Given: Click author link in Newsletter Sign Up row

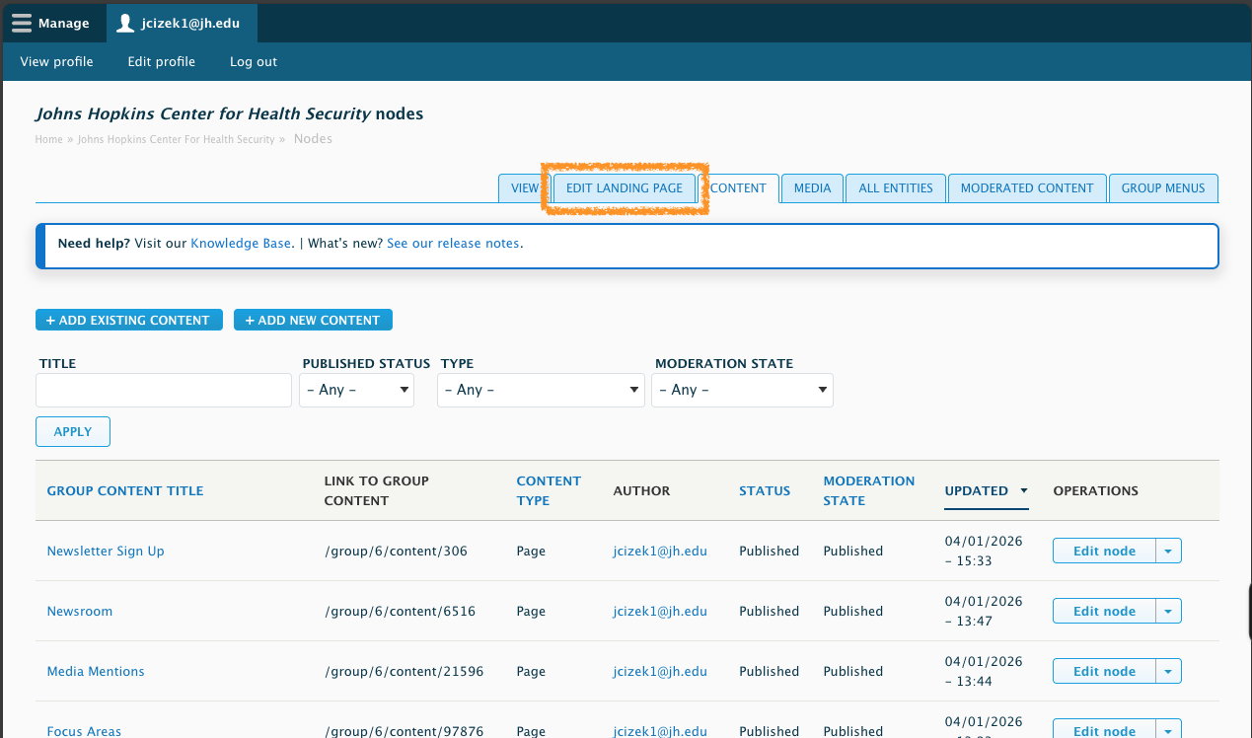Looking at the screenshot, I should pyautogui.click(x=660, y=551).
